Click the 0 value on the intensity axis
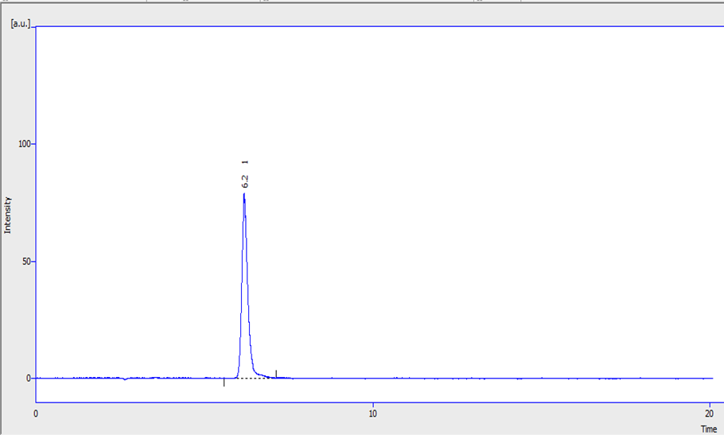 click(x=28, y=379)
